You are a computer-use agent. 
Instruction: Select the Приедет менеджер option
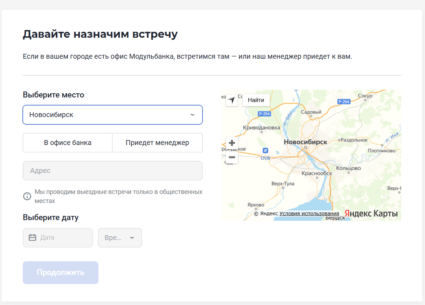tap(157, 143)
